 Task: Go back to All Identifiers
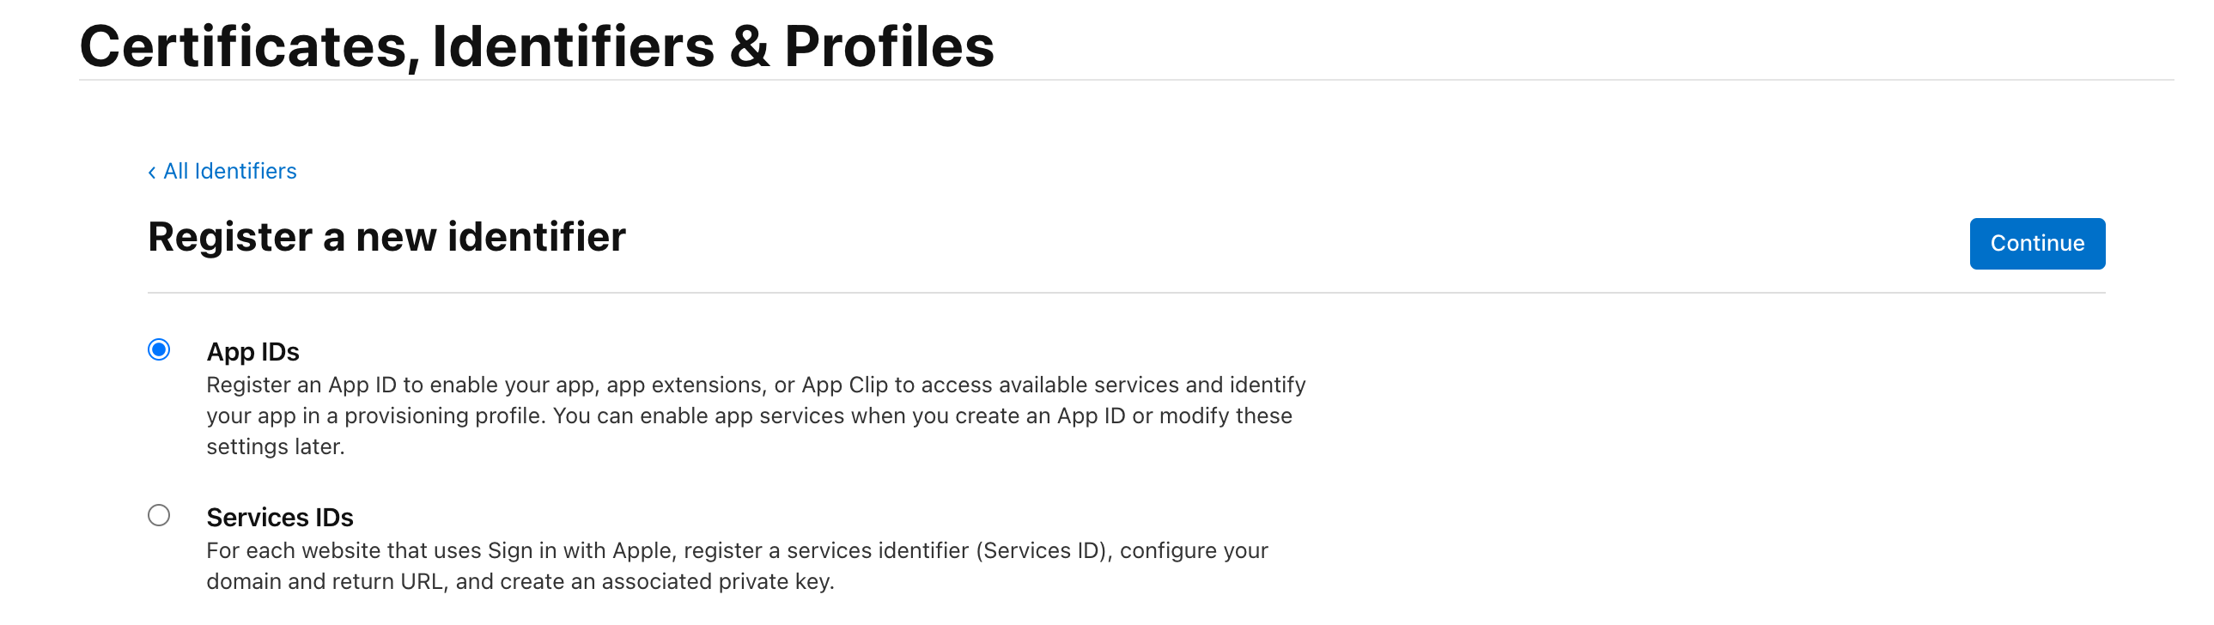[229, 171]
